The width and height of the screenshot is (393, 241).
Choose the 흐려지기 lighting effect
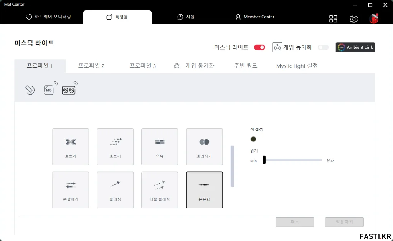point(204,146)
